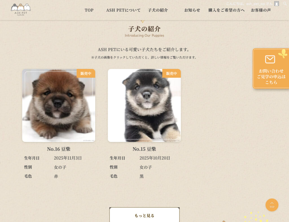This screenshot has height=222, width=289.
Task: Click the ash_pet_wp username greeting
Action: pyautogui.click(x=249, y=4)
